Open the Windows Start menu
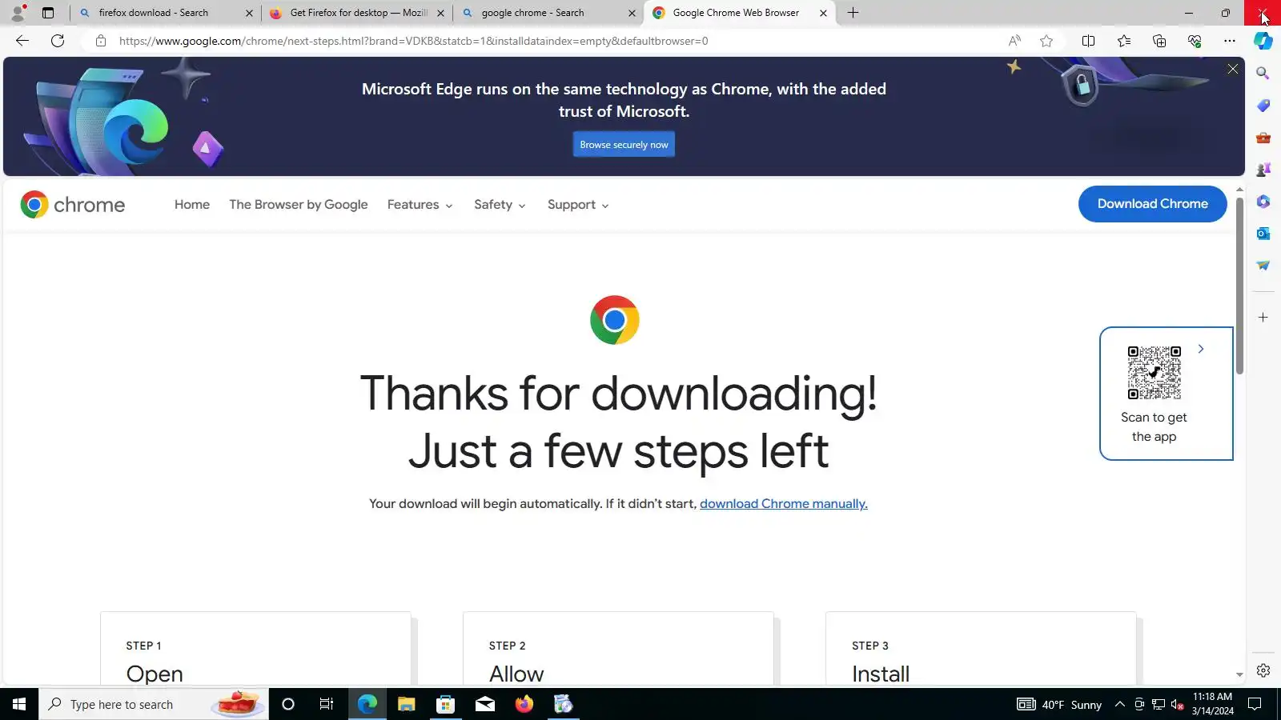Viewport: 1281px width, 720px height. [19, 704]
